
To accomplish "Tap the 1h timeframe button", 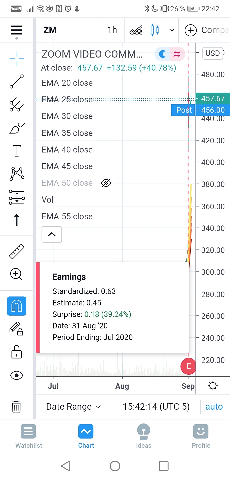I will (x=112, y=30).
